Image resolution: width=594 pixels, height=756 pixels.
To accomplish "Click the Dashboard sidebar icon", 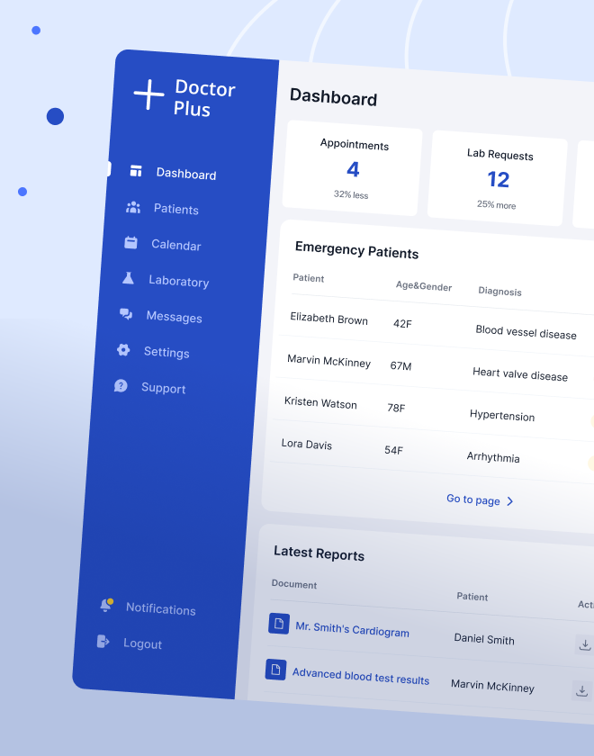I will 136,171.
